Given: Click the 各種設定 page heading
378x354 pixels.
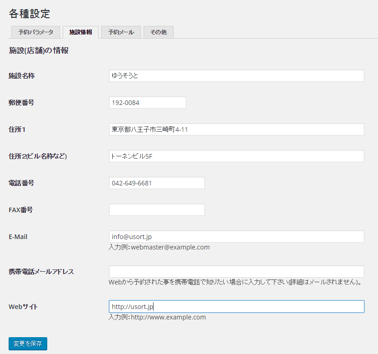Looking at the screenshot, I should pyautogui.click(x=30, y=13).
